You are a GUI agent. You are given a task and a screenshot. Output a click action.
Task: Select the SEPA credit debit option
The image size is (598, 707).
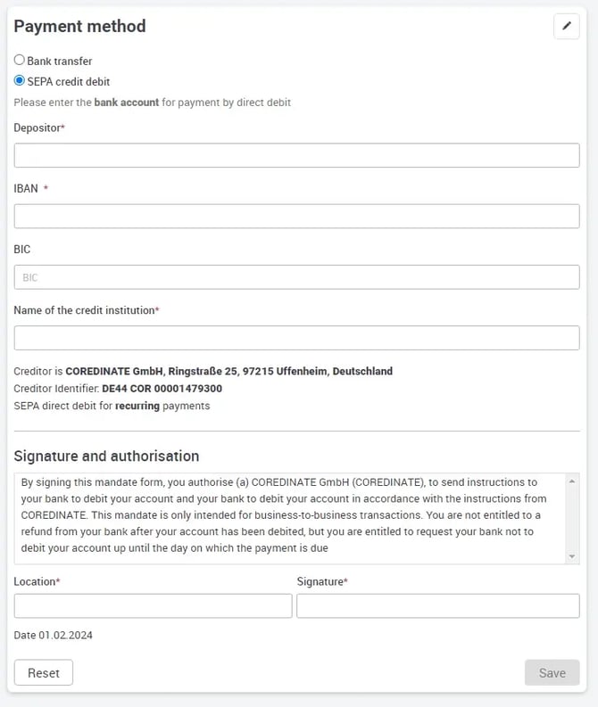pyautogui.click(x=20, y=81)
